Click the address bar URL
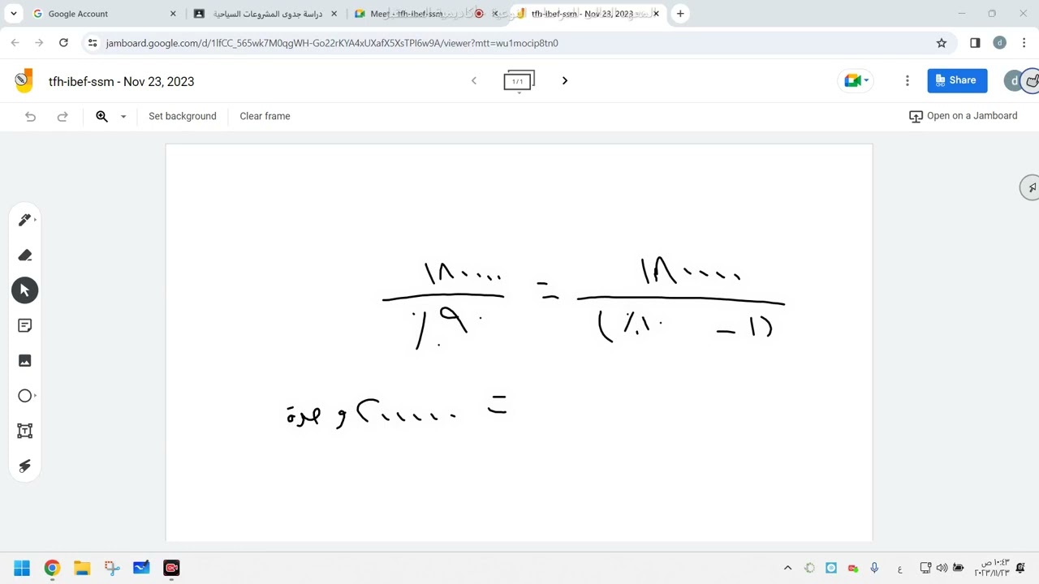The width and height of the screenshot is (1039, 584). coord(332,43)
